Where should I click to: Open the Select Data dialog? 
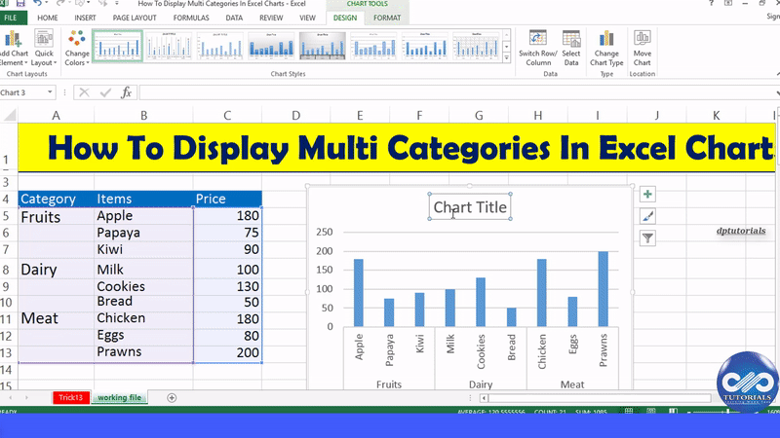coord(571,48)
